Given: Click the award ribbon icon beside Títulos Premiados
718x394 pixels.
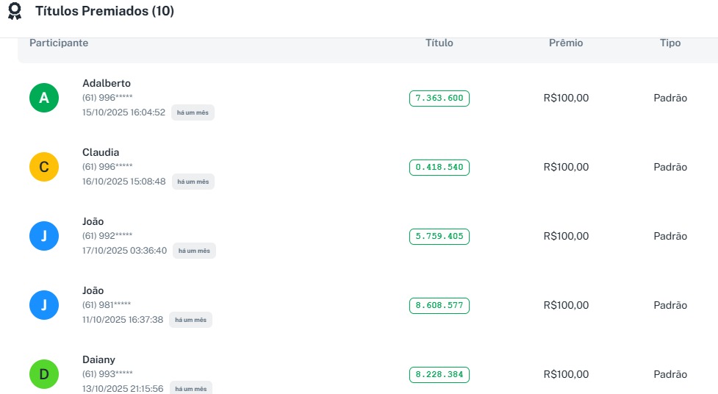Looking at the screenshot, I should click(15, 12).
